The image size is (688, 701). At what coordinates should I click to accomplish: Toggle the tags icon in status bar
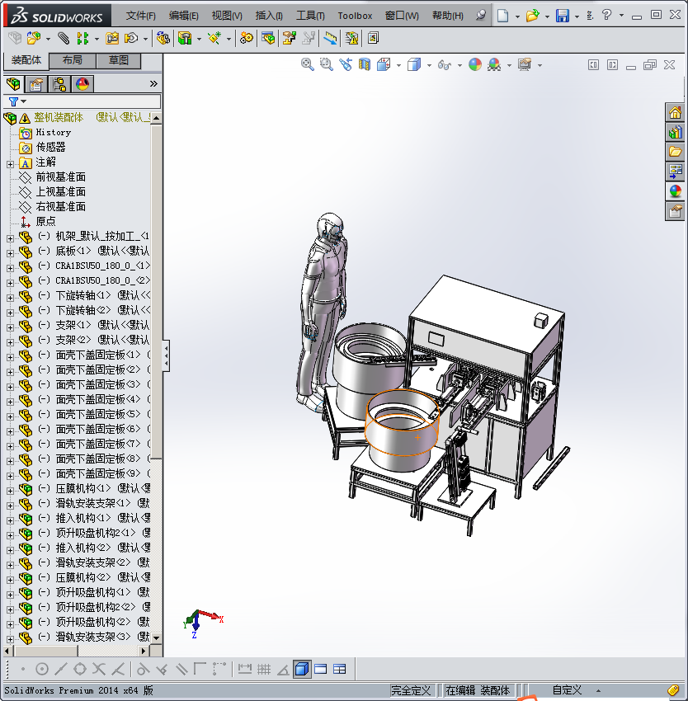pos(673,690)
